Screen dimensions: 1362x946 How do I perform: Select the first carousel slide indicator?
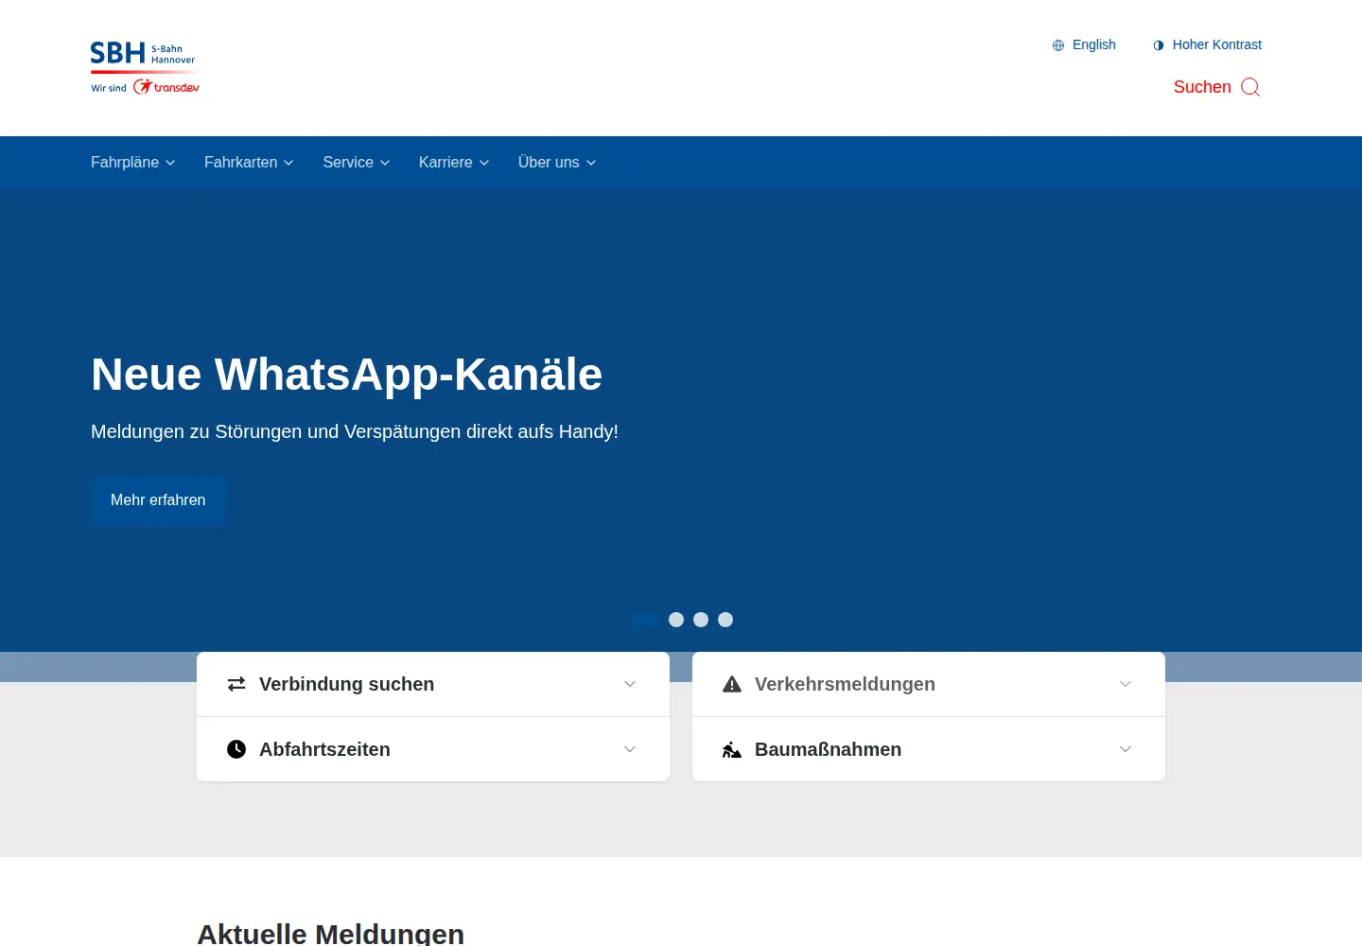point(645,620)
